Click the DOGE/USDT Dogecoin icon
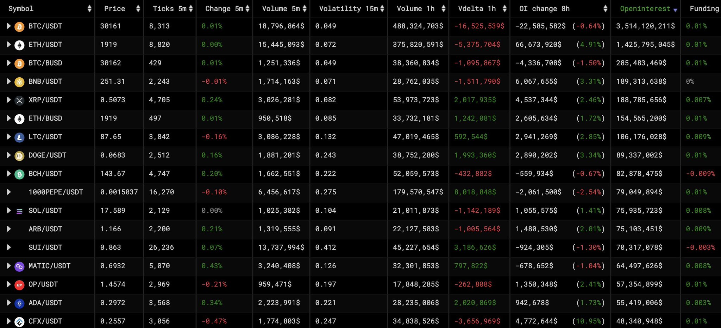Image resolution: width=721 pixels, height=328 pixels. (19, 156)
